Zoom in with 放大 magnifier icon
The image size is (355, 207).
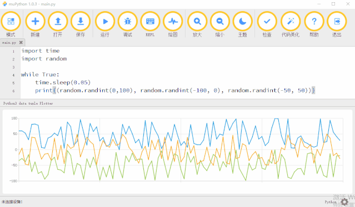point(197,22)
